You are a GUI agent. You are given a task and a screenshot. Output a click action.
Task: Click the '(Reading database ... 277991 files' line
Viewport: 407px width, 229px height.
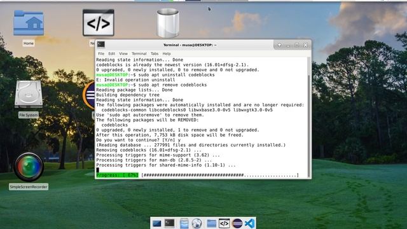click(x=191, y=145)
